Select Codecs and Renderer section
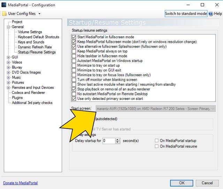This screenshot has height=189, width=223. (x=28, y=93)
